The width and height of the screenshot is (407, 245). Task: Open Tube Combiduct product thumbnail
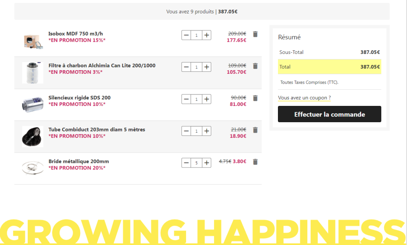pyautogui.click(x=33, y=137)
